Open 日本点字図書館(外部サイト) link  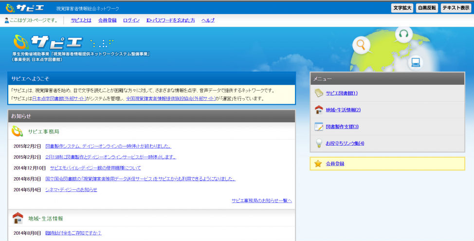pyautogui.click(x=59, y=98)
